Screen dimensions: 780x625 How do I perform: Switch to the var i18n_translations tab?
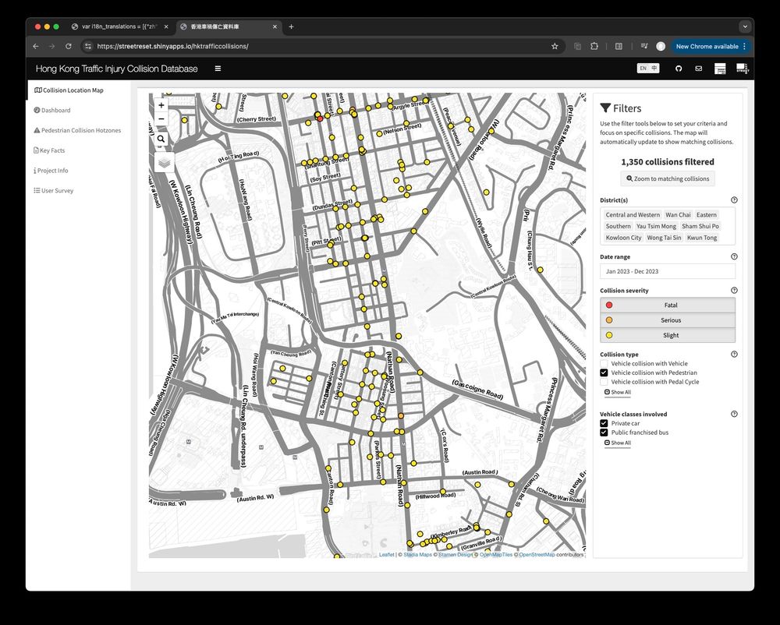119,26
